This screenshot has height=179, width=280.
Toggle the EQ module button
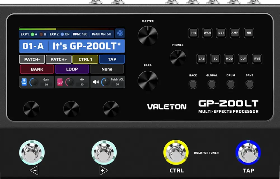pos(215,59)
